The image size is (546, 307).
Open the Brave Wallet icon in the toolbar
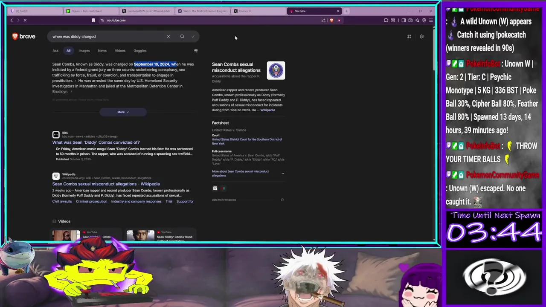pos(410,20)
